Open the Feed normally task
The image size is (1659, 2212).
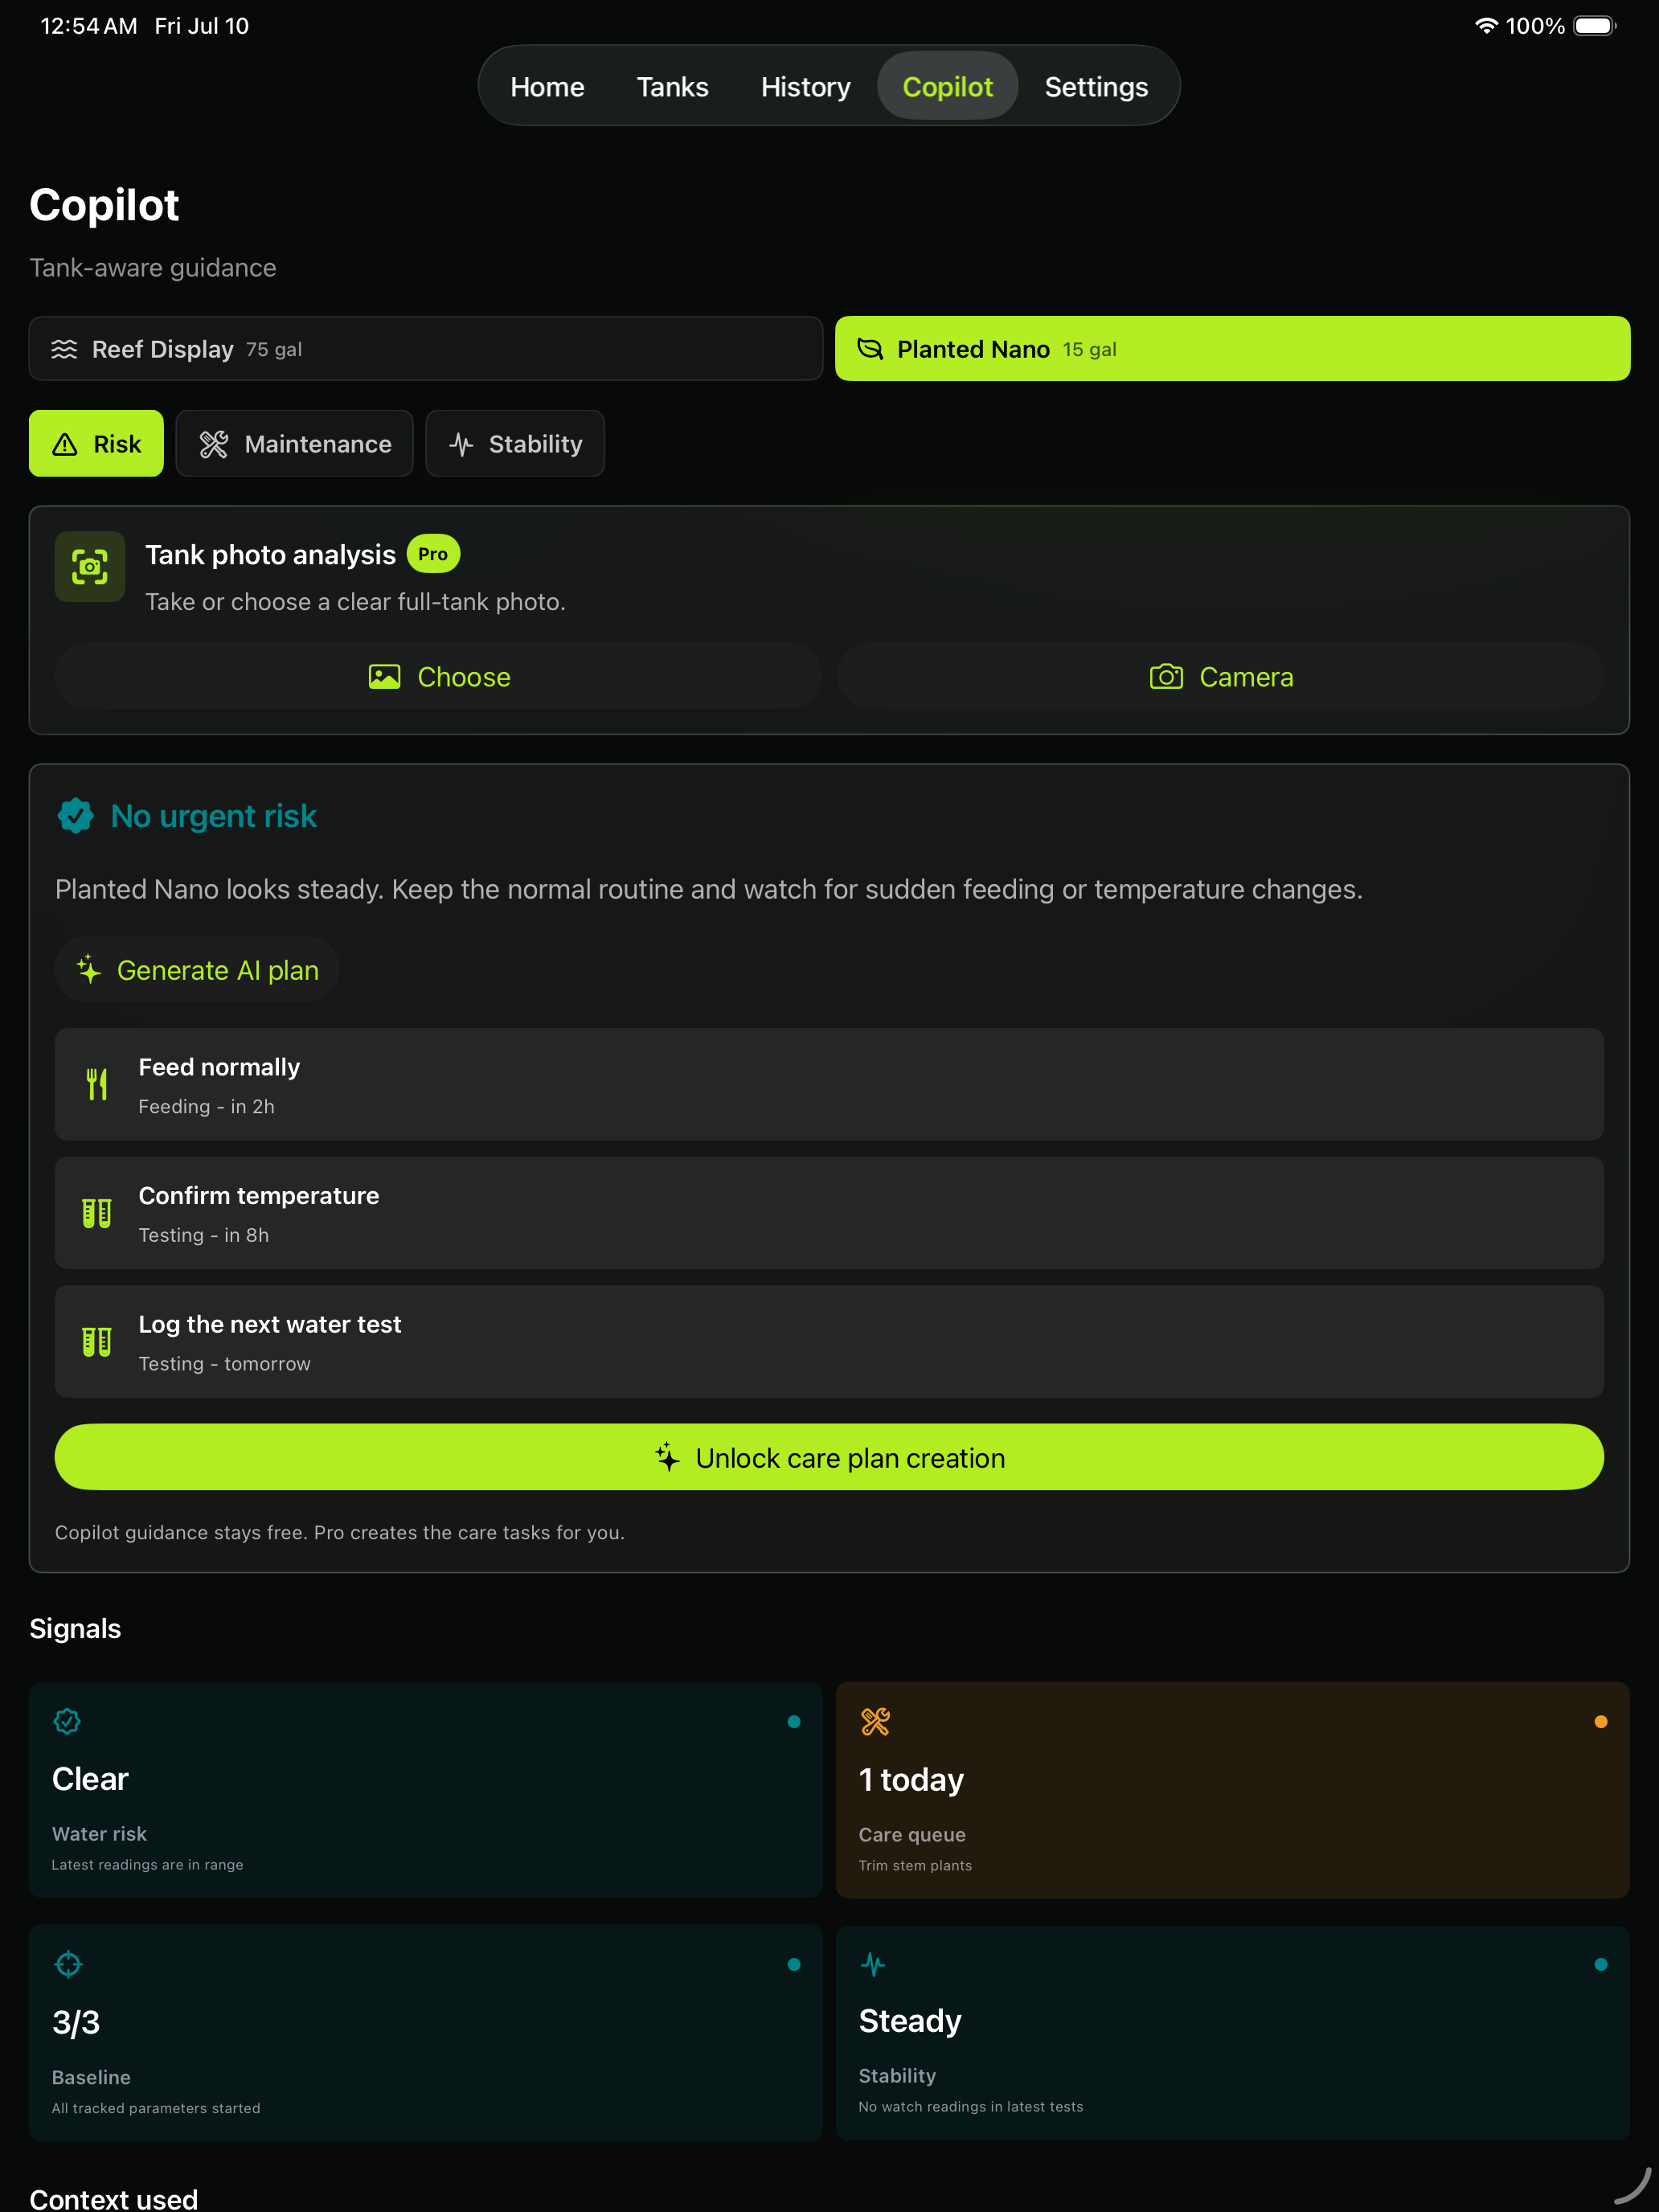pos(829,1085)
